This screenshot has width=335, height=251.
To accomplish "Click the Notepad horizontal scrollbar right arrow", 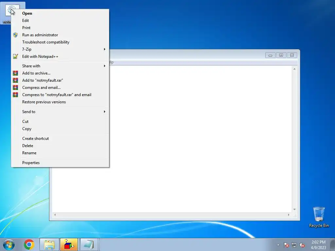I will click(x=289, y=215).
